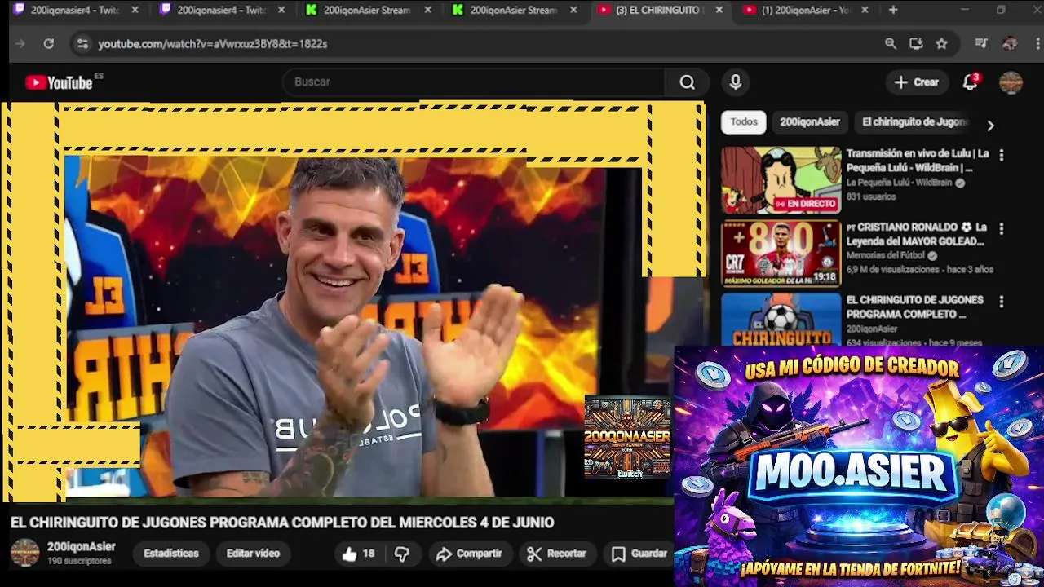Reload the page with the refresh icon
Viewport: 1044px width, 587px height.
point(49,44)
